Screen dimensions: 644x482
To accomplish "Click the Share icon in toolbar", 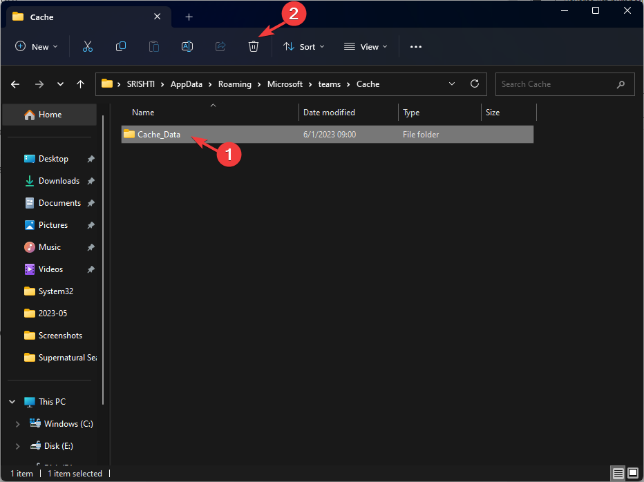I will click(220, 46).
